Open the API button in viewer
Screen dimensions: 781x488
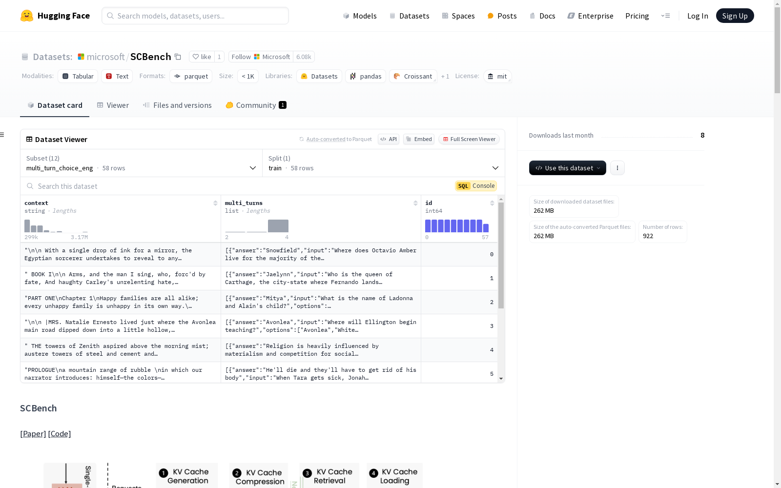(389, 139)
